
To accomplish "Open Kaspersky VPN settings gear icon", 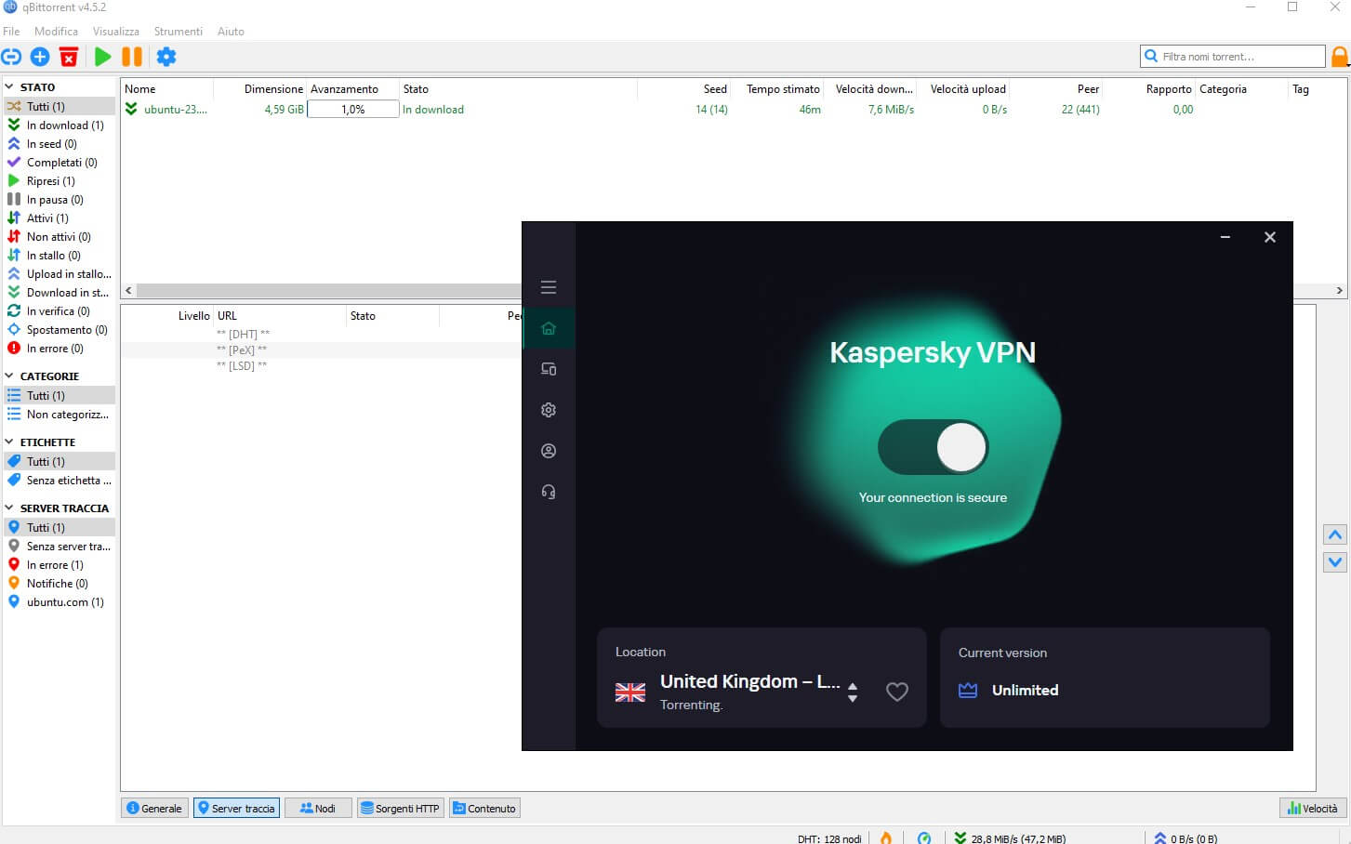I will (549, 410).
